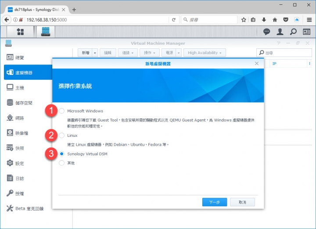Click the site info icon in address bar
The image size is (316, 229).
click(x=15, y=20)
